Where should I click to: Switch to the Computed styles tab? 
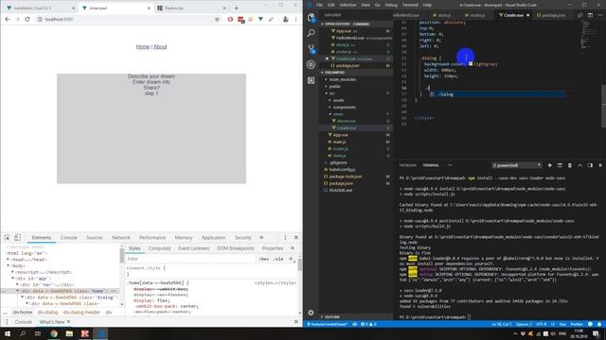click(x=159, y=248)
